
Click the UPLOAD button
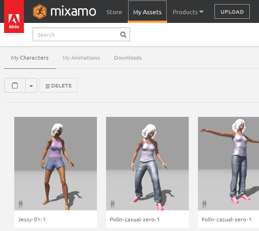pyautogui.click(x=232, y=11)
